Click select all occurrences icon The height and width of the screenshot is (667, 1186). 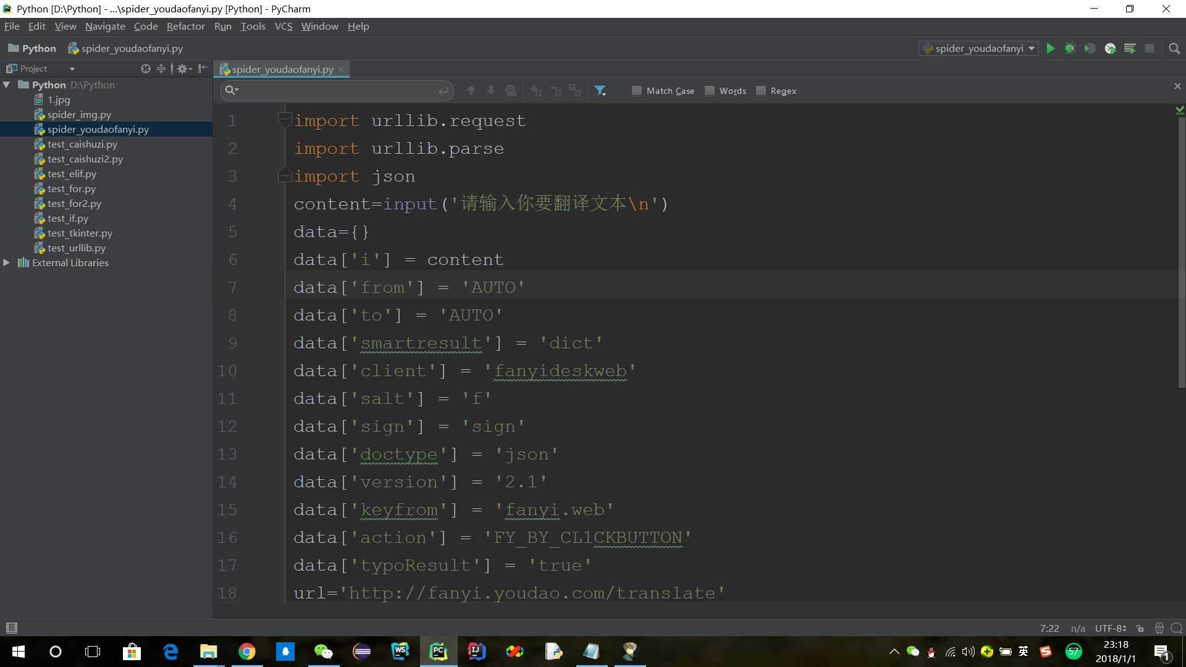click(x=575, y=91)
